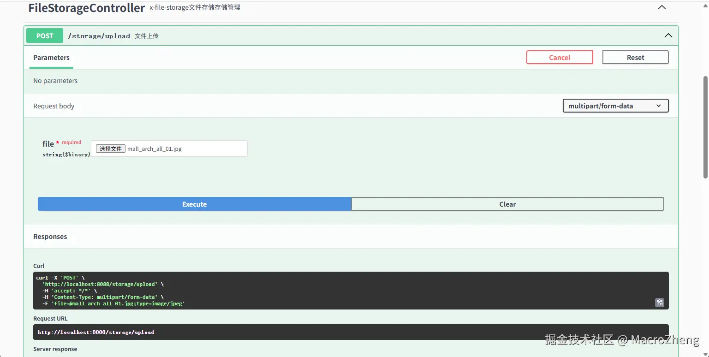709x357 pixels.
Task: Click the 'x-file-storage文件存储存储管理' description
Action: pyautogui.click(x=195, y=8)
